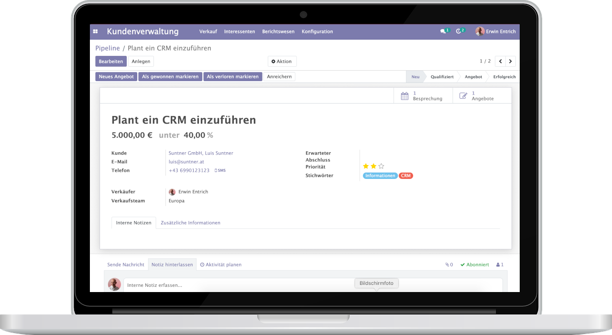Go to previous record arrow

pyautogui.click(x=500, y=61)
